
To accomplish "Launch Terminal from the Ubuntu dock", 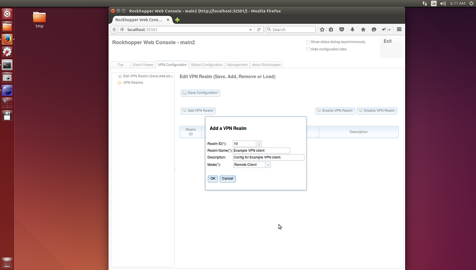I will [x=7, y=65].
